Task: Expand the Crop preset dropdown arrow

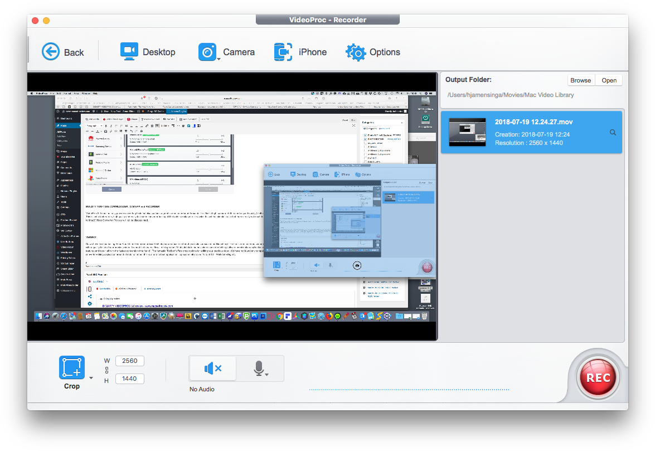Action: (91, 378)
